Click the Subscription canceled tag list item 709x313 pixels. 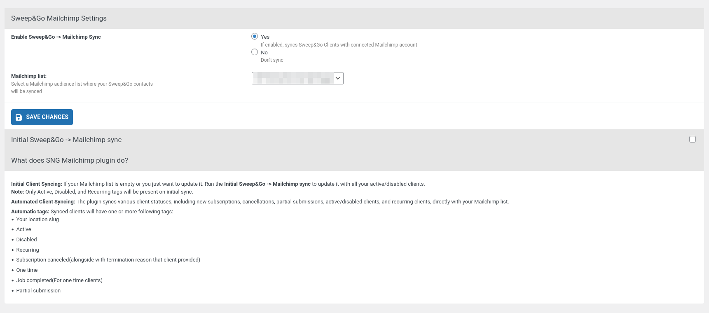[x=108, y=260]
